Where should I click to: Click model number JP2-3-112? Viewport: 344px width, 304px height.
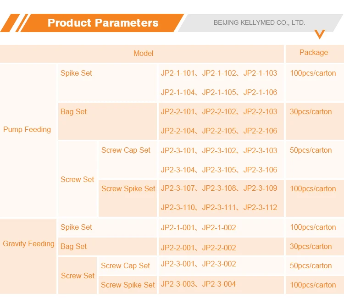click(260, 208)
